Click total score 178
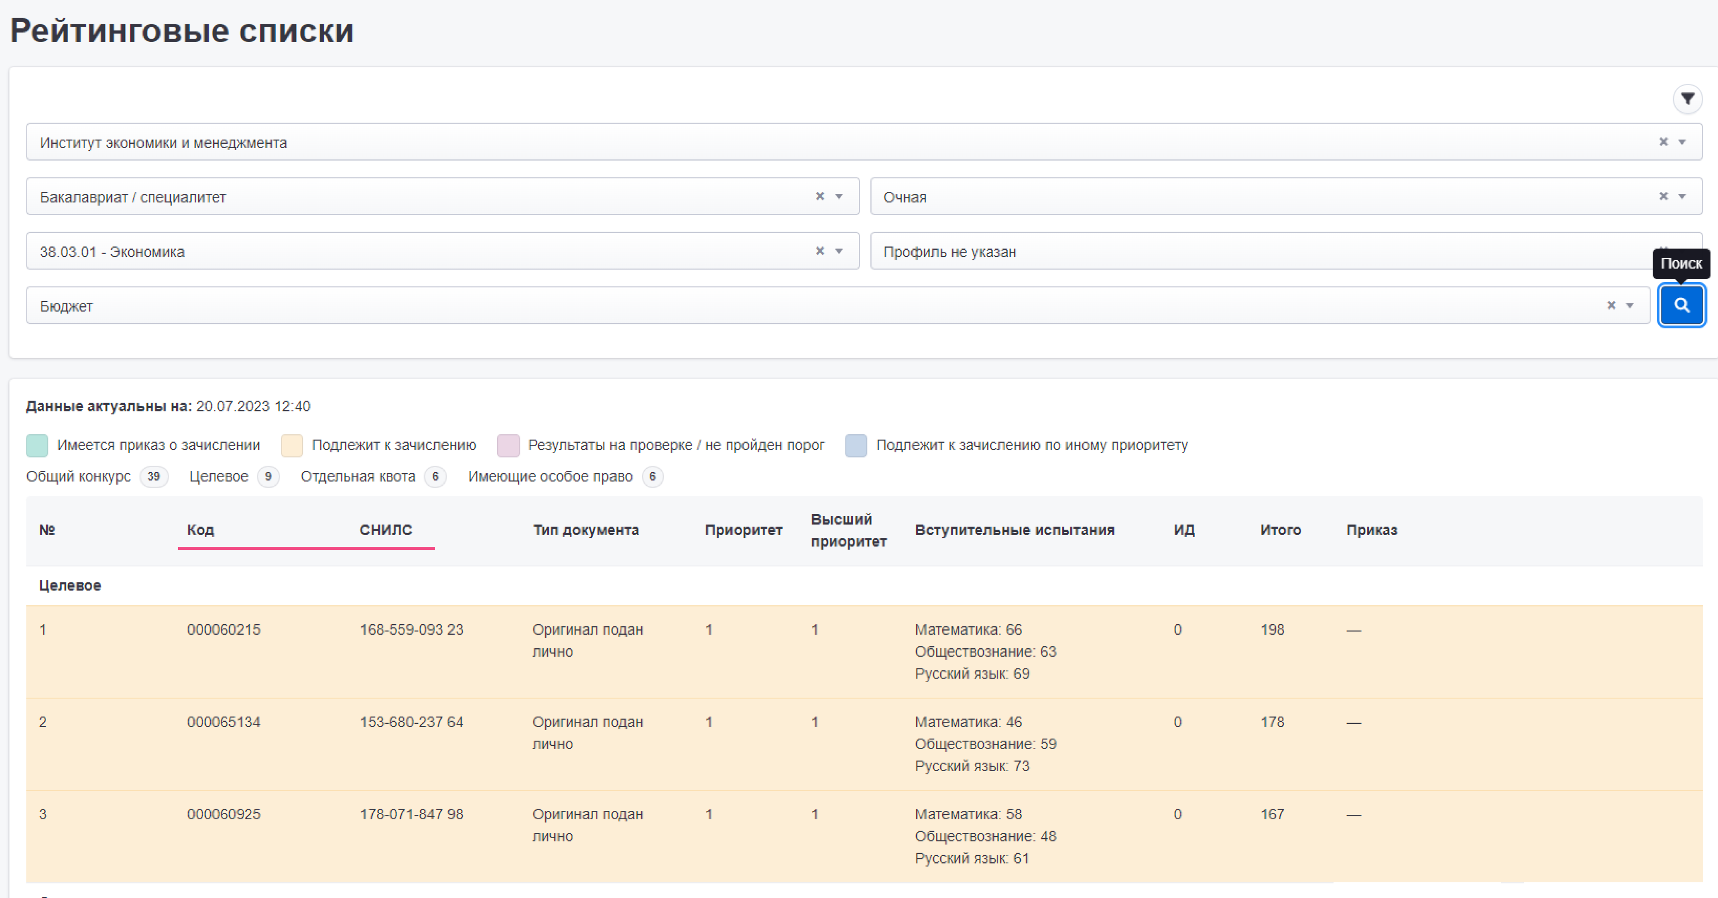Screen dimensions: 1718x898 pos(1272,721)
